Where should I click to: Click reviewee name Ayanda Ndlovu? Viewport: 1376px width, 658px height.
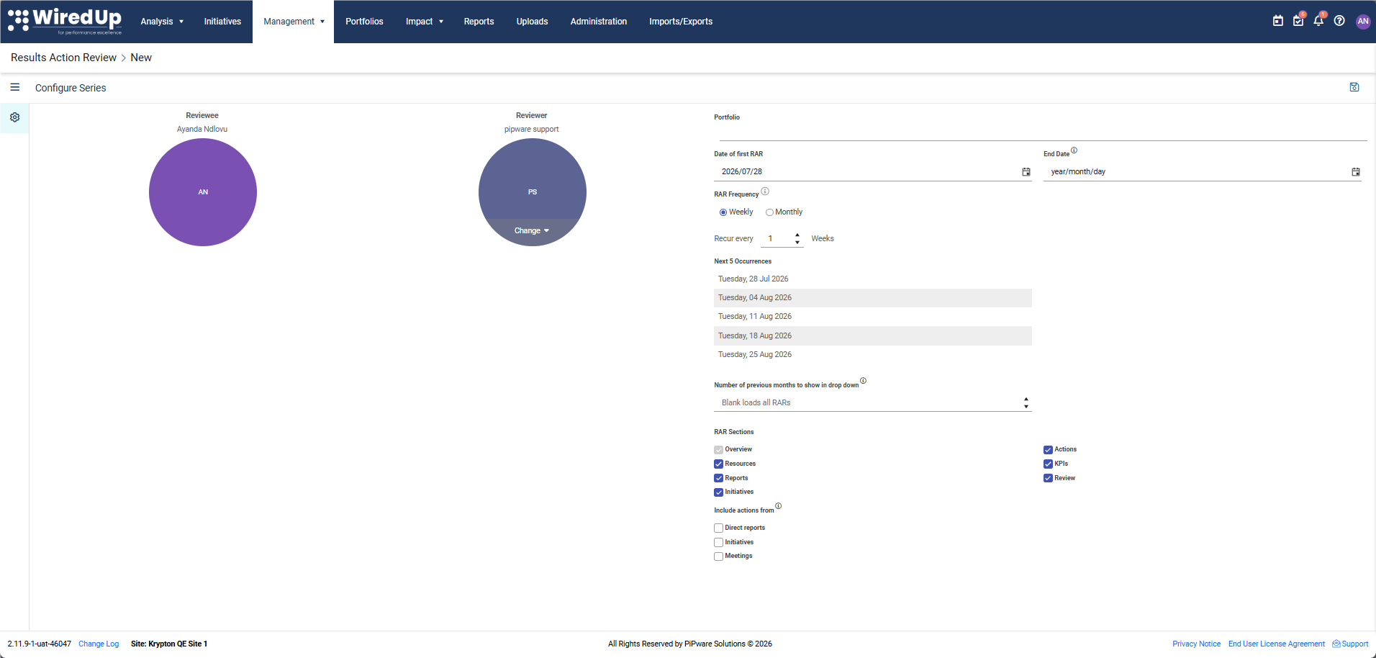tap(202, 129)
